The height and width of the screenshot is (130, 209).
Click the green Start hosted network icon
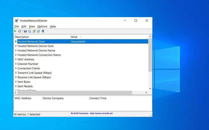pyautogui.click(x=15, y=31)
